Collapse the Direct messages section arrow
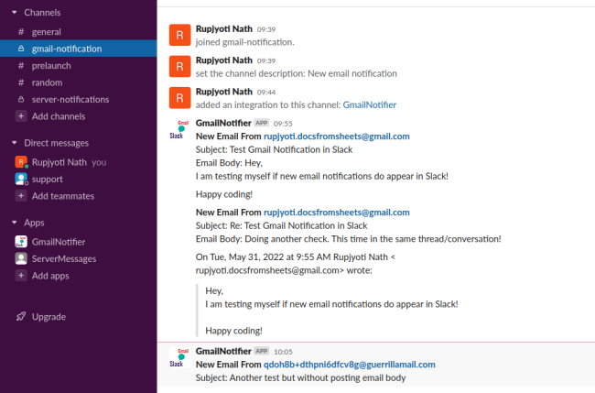 click(x=15, y=143)
